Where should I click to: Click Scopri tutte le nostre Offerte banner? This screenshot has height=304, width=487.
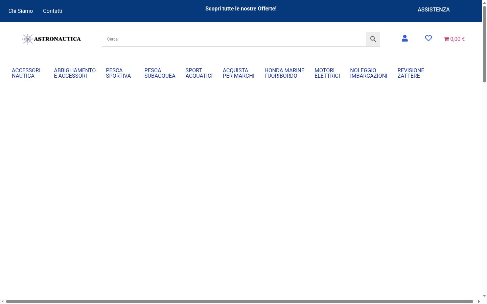coord(241,9)
